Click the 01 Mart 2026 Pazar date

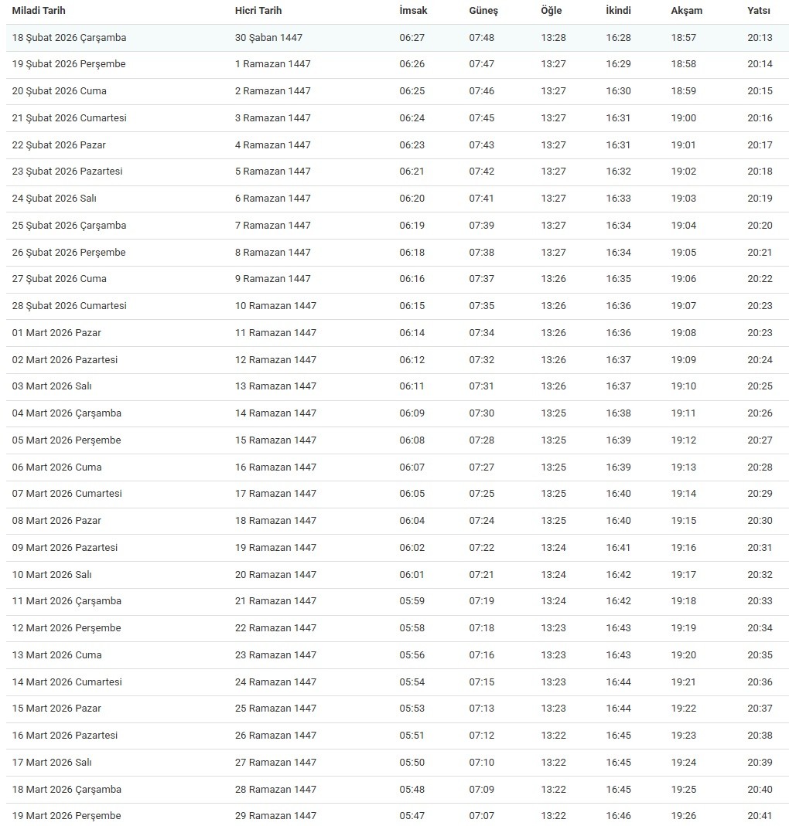(x=56, y=333)
